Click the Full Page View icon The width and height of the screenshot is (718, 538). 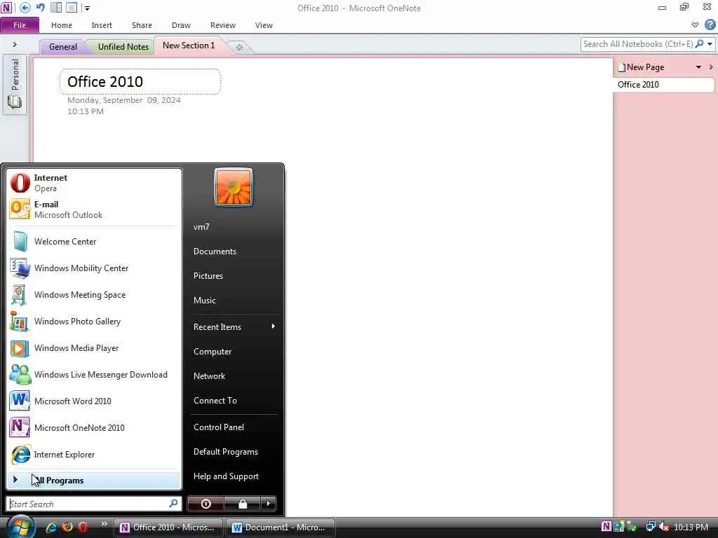(x=72, y=8)
